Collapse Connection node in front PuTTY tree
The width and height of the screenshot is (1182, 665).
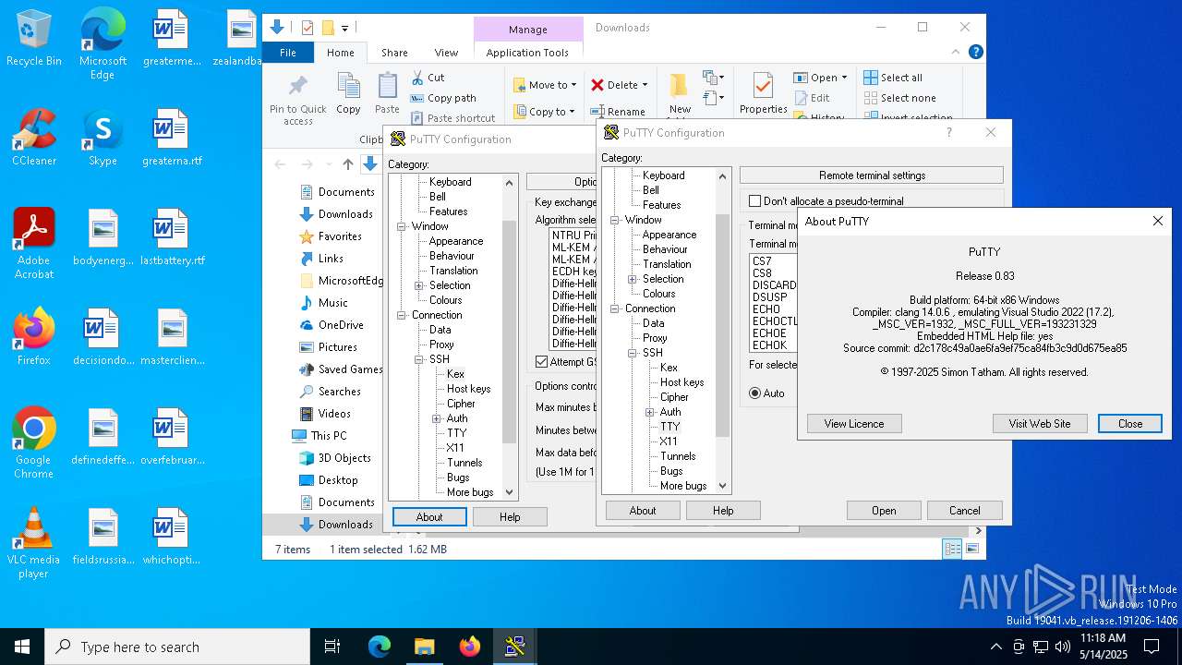pos(615,308)
